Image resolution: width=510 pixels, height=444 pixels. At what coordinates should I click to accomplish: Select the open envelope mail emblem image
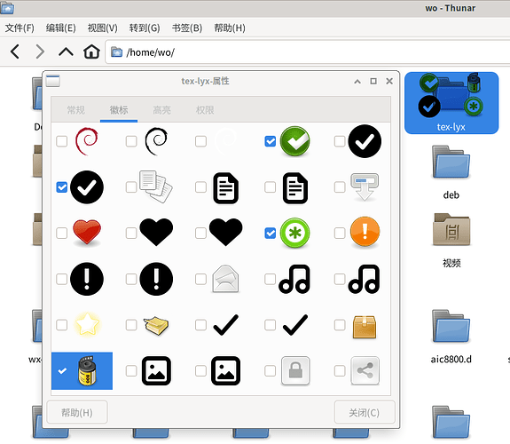tap(225, 279)
